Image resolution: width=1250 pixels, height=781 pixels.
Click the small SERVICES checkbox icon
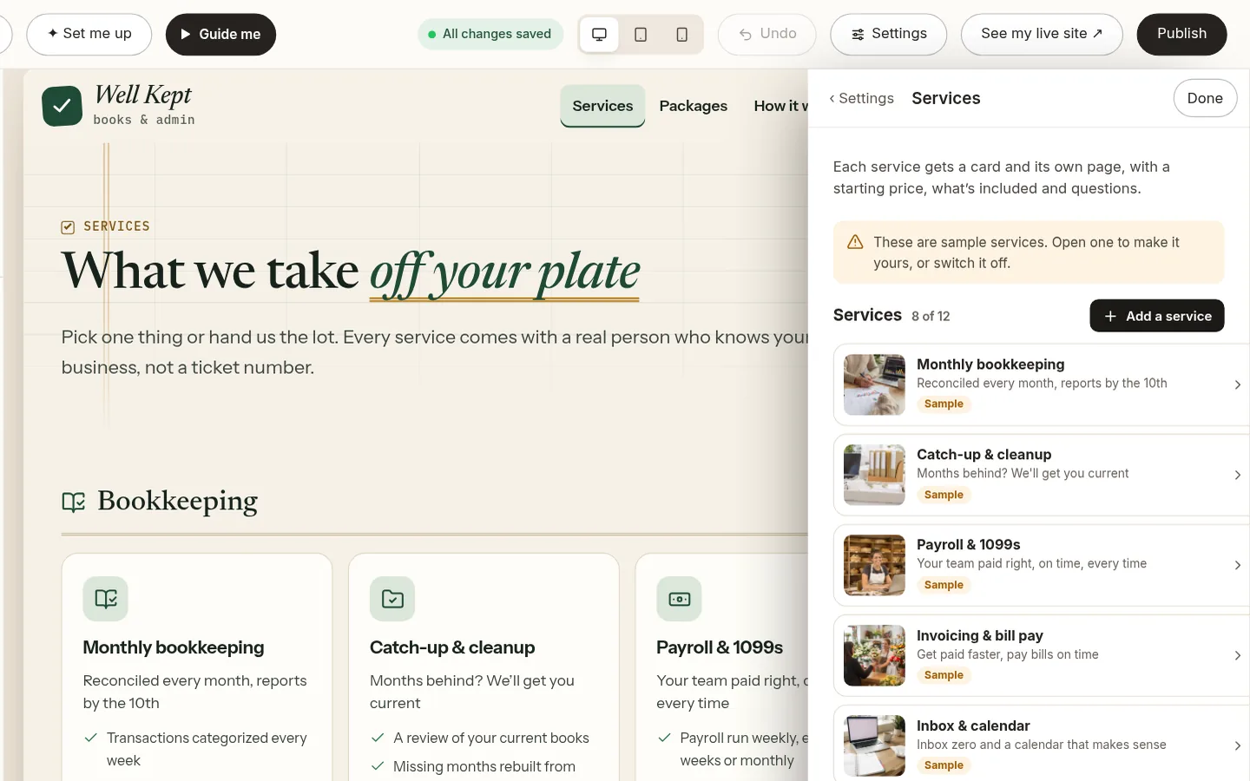coord(68,227)
